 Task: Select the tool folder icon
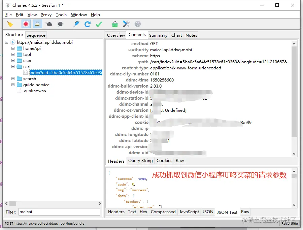tap(19, 54)
